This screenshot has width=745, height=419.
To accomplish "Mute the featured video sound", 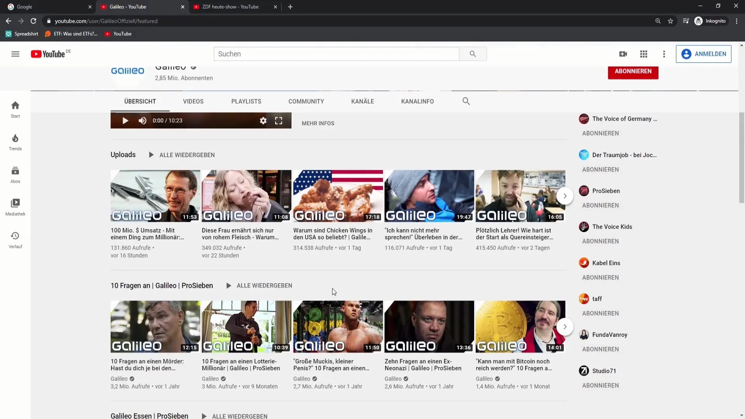I will click(142, 121).
